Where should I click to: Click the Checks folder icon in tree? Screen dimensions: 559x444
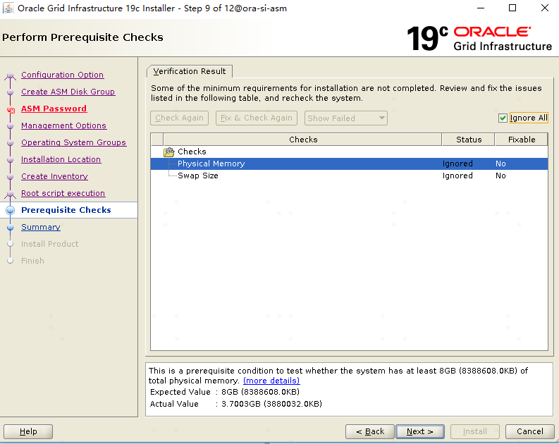pyautogui.click(x=168, y=152)
